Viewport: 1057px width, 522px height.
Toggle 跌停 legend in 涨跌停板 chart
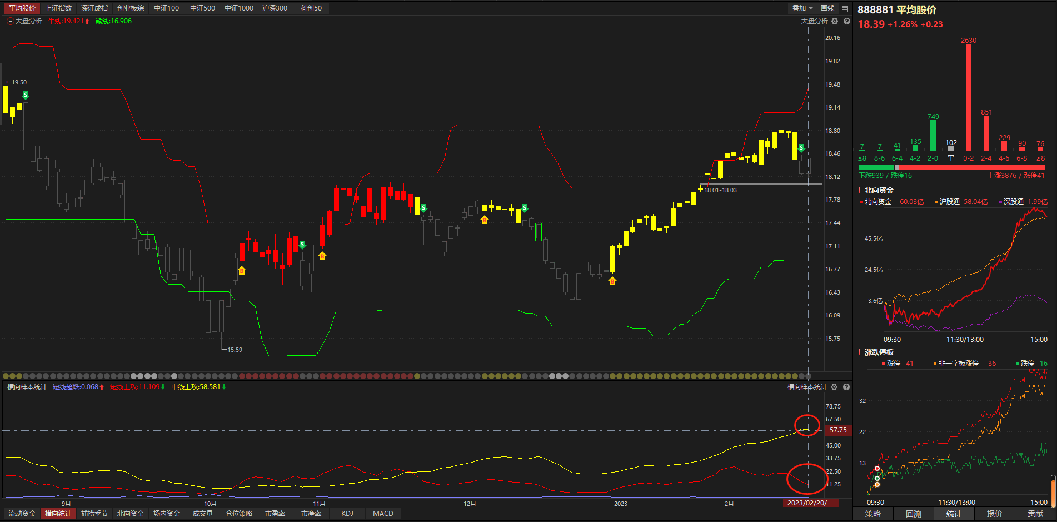(x=1031, y=364)
